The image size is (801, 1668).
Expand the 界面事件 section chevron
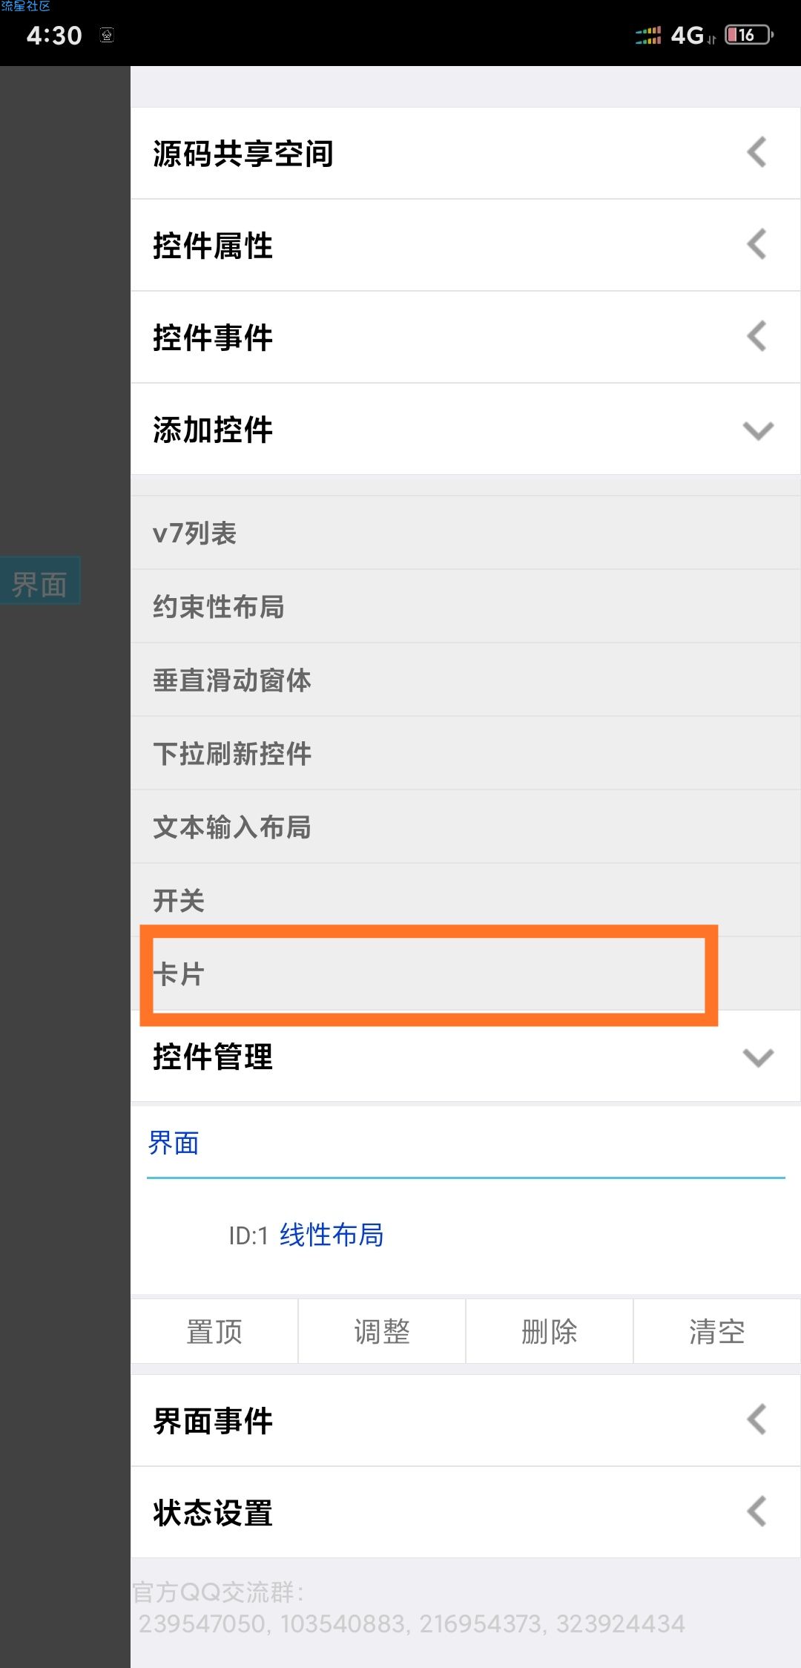click(756, 1420)
